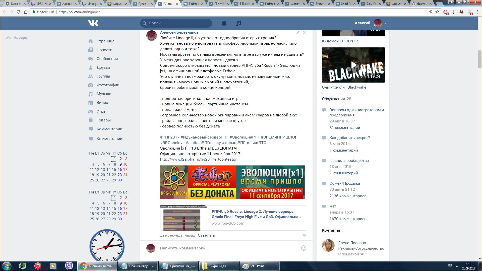Delete the comment with X icon
482x271 pixels.
coord(304,32)
